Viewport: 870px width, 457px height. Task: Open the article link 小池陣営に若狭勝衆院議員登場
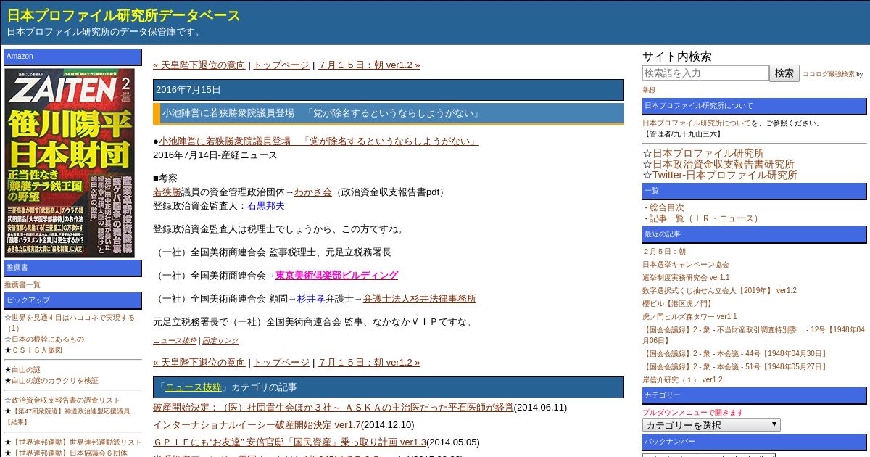pyautogui.click(x=319, y=141)
